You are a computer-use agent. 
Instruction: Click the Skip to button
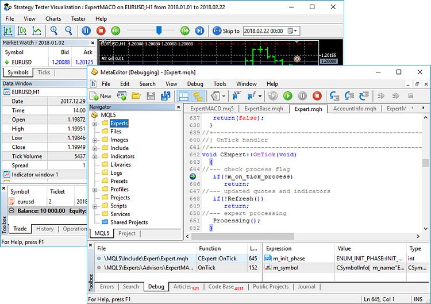[x=226, y=31]
